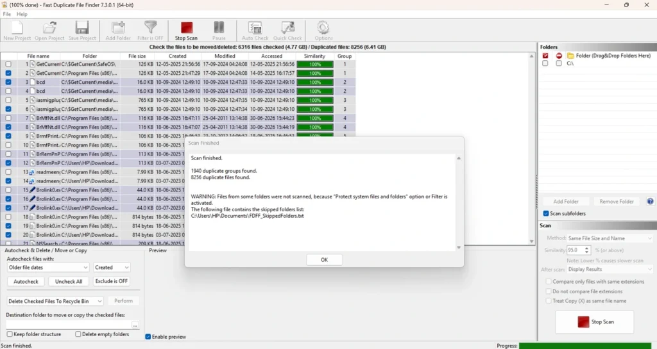Open the File menu
This screenshot has height=349, width=657.
coord(6,14)
